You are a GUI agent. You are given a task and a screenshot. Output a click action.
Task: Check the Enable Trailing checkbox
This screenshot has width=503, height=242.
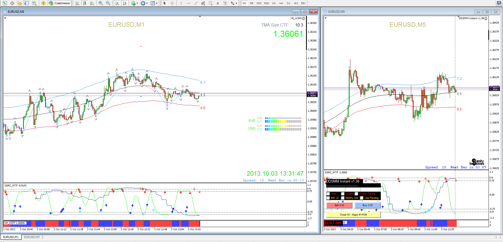(356, 194)
